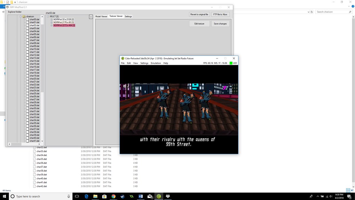
Task: Open Microsoft Store from the taskbar
Action: (x=104, y=196)
